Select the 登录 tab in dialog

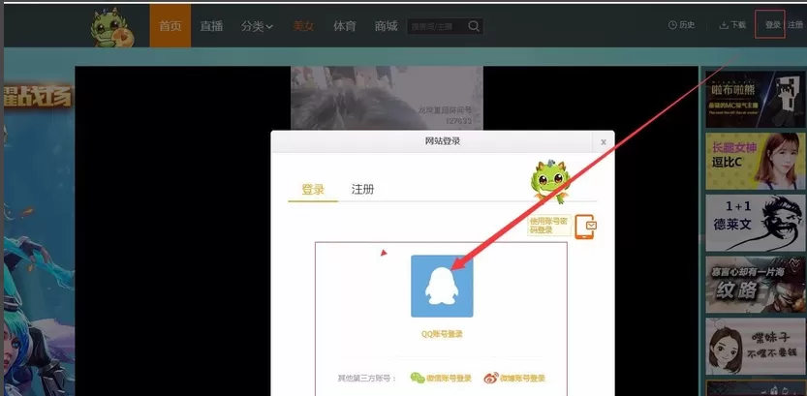(x=313, y=189)
